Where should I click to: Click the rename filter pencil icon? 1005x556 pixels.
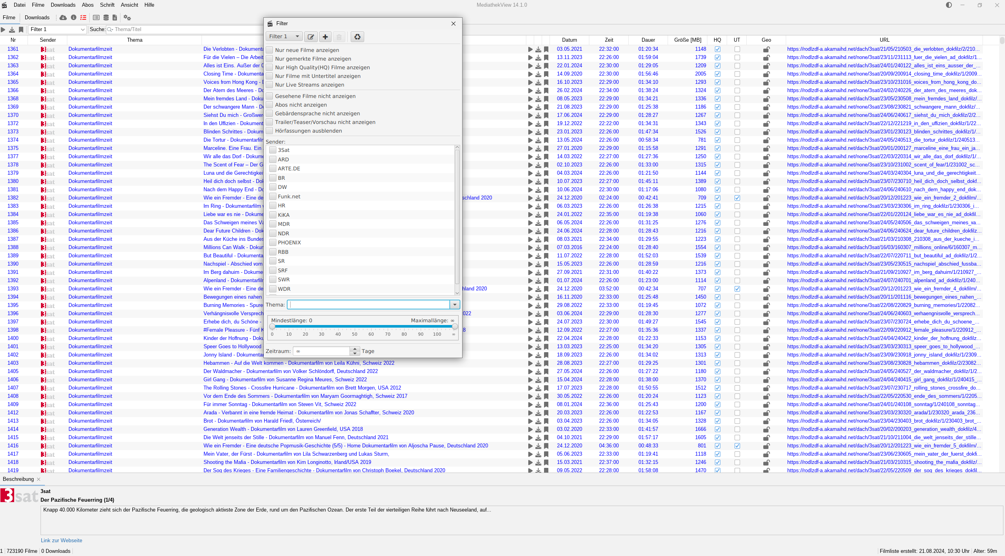point(311,37)
